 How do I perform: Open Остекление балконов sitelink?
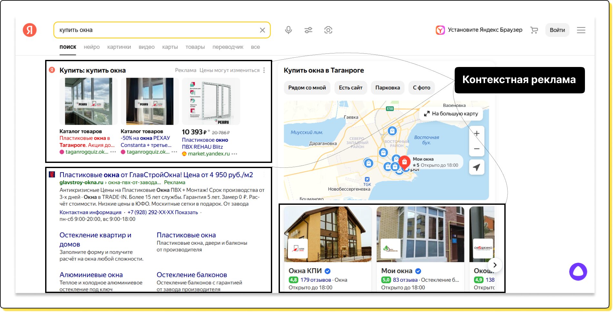pyautogui.click(x=192, y=275)
